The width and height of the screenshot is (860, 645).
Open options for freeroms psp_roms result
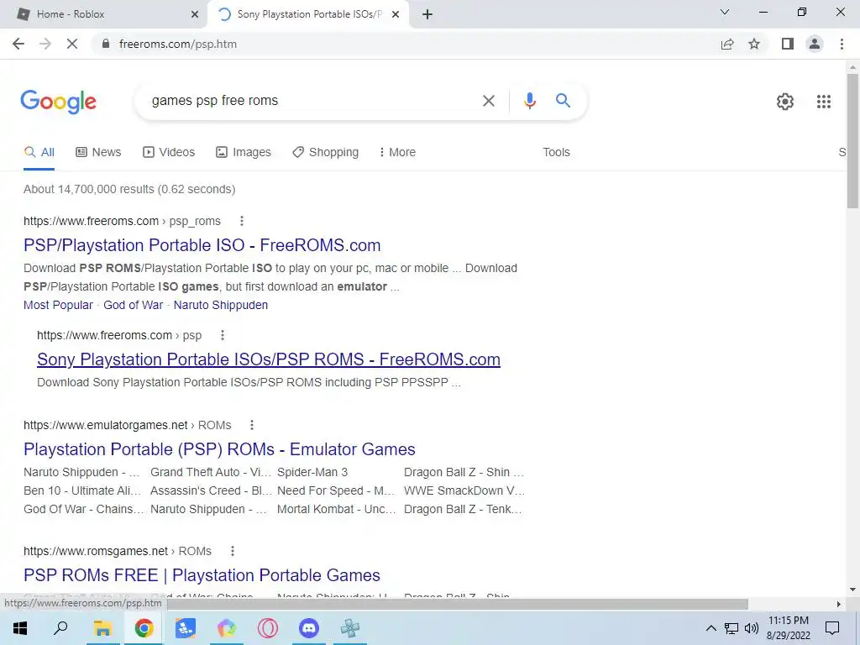click(241, 221)
